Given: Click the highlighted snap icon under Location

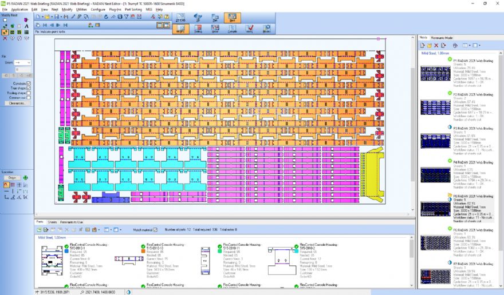Looking at the screenshot, I should [6, 185].
